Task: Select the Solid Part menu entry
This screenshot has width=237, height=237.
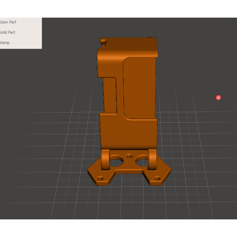Action: point(8,32)
